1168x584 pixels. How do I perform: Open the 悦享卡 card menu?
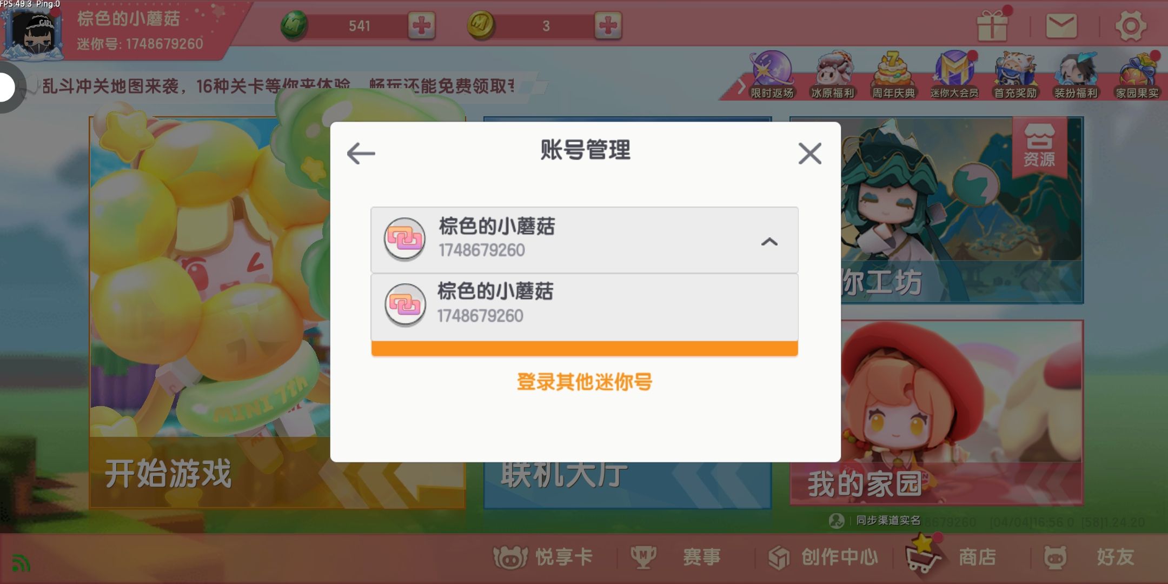542,557
